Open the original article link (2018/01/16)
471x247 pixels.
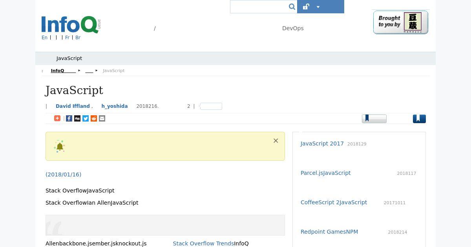pyautogui.click(x=63, y=174)
